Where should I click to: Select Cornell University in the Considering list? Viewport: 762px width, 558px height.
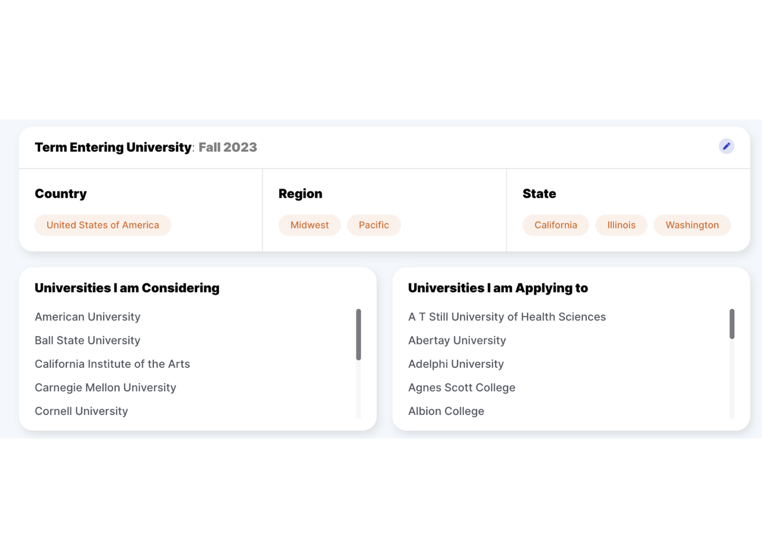click(x=81, y=411)
